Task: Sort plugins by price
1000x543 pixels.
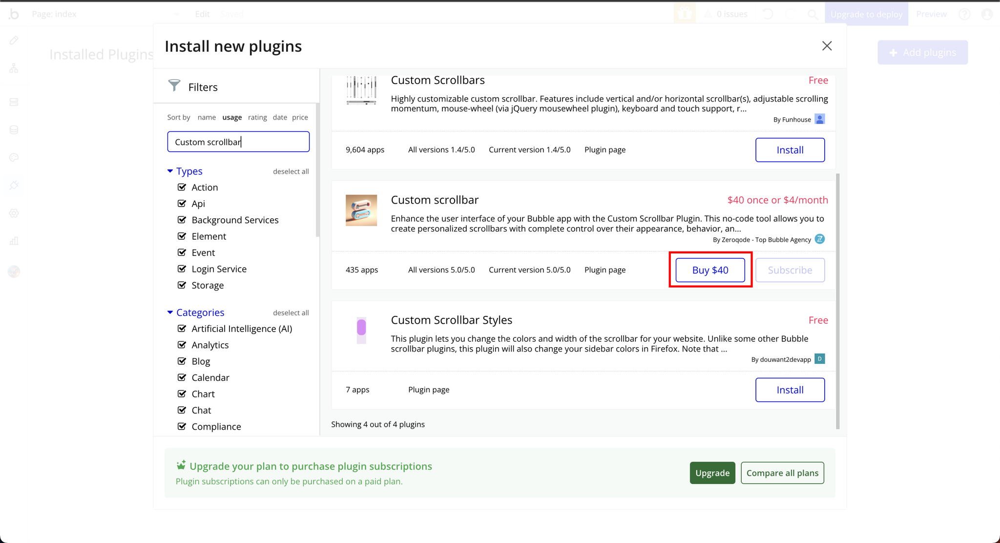Action: coord(299,116)
